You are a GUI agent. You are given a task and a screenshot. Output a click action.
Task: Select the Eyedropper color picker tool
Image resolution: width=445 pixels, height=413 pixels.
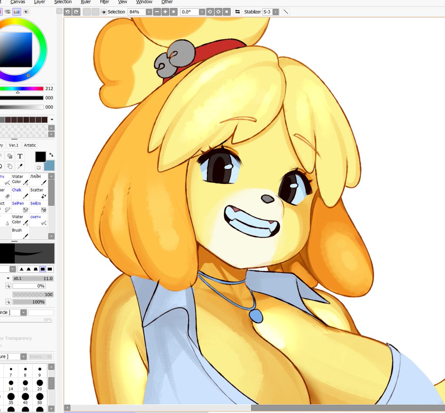[x=20, y=166]
